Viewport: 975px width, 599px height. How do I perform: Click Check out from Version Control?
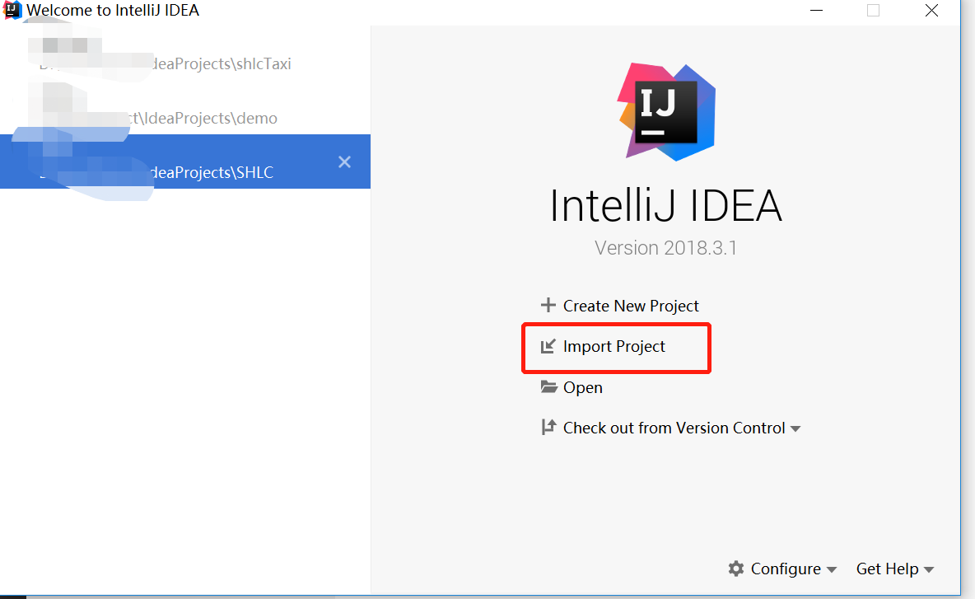(x=674, y=428)
